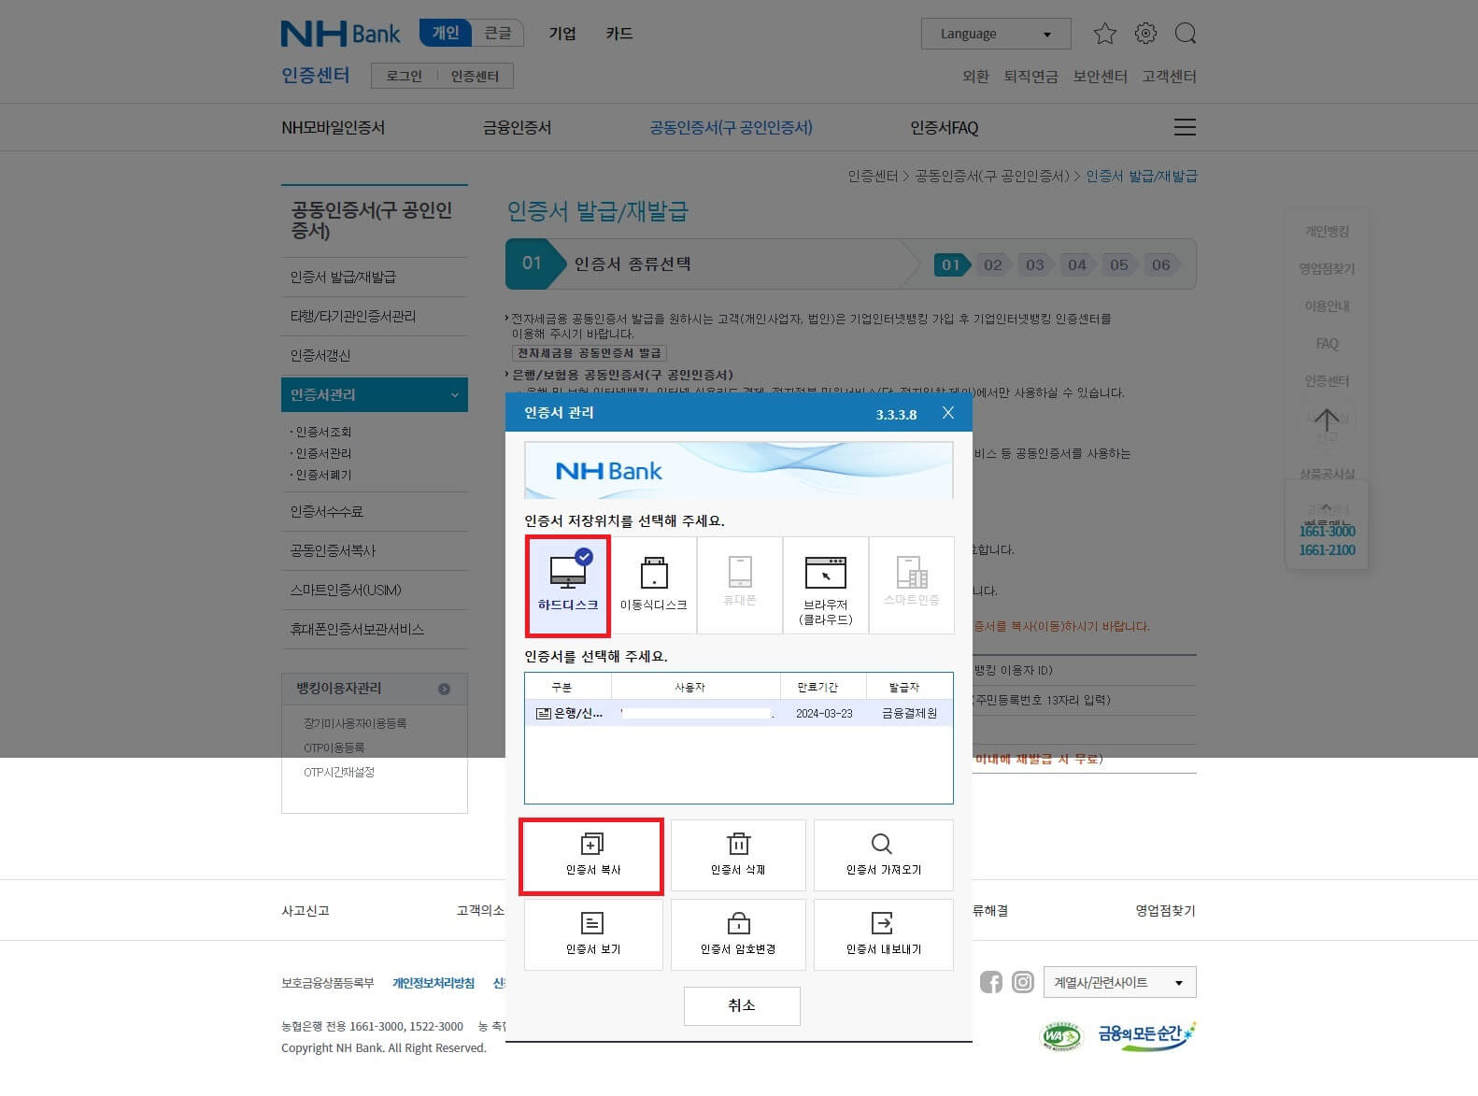Screen dimensions: 1478x1096
Task: Open 기업 top menu
Action: point(562,34)
